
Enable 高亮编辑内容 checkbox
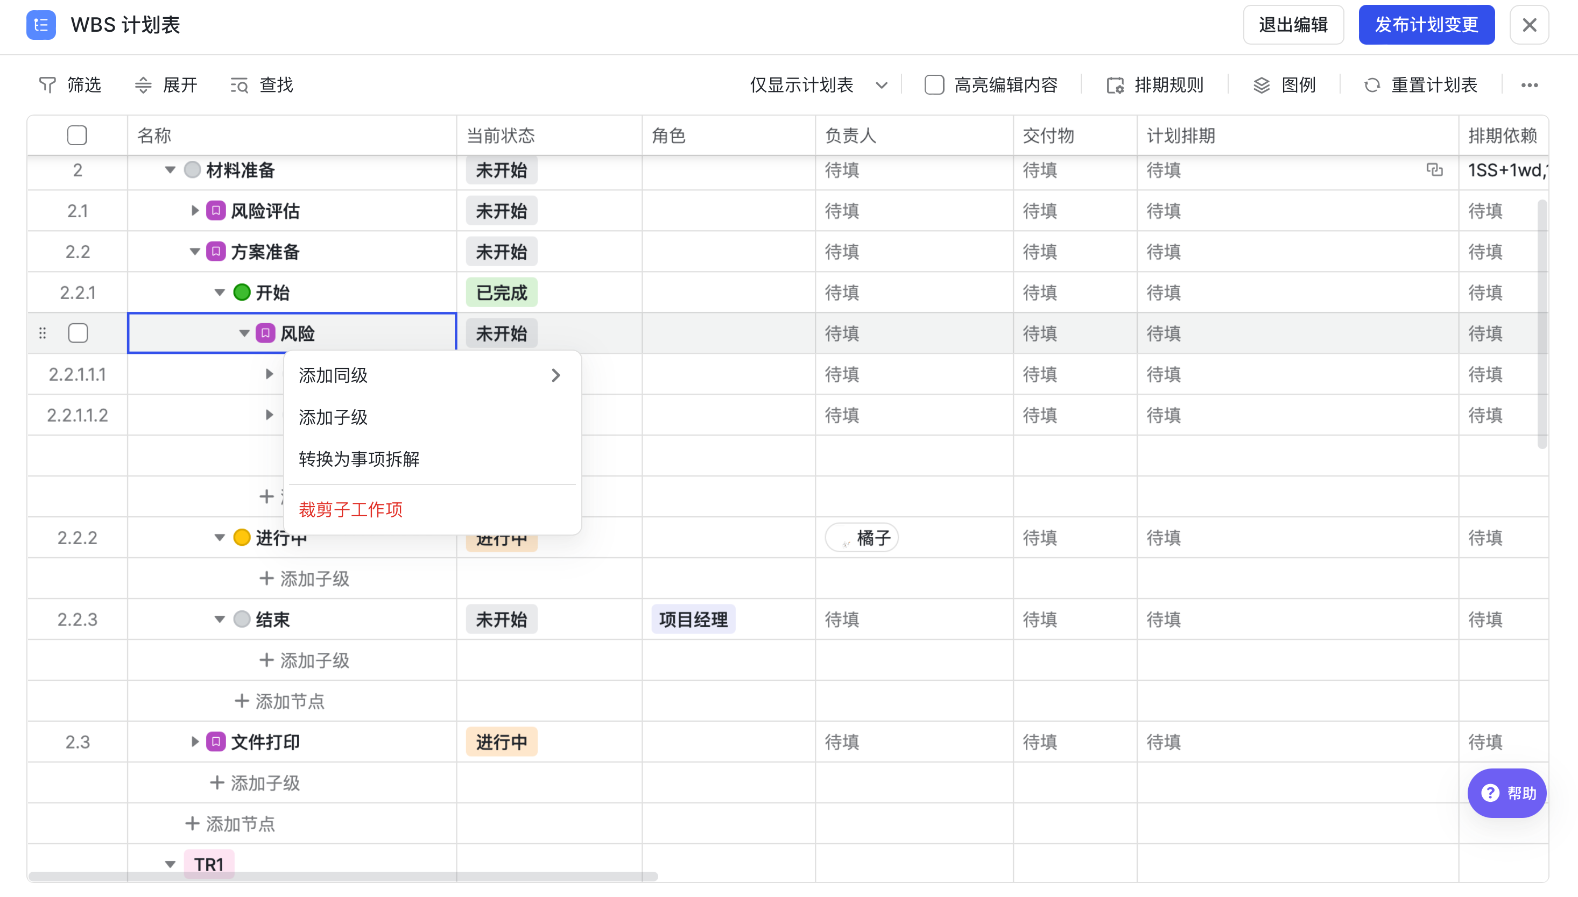934,84
